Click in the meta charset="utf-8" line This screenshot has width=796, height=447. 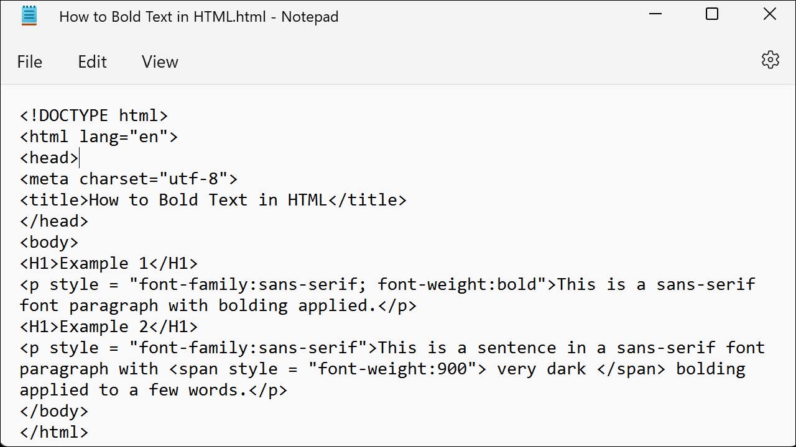pos(129,179)
